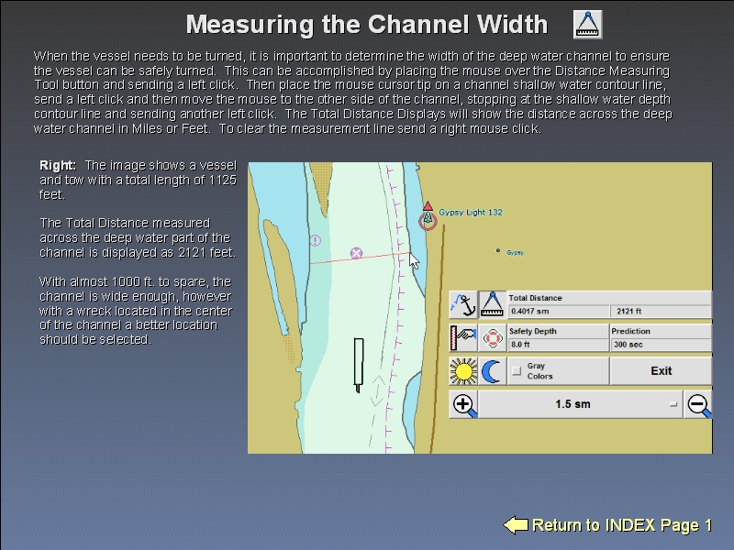The width and height of the screenshot is (734, 550).
Task: Click the Gypsy Light 132 beacon symbol
Action: (x=428, y=218)
